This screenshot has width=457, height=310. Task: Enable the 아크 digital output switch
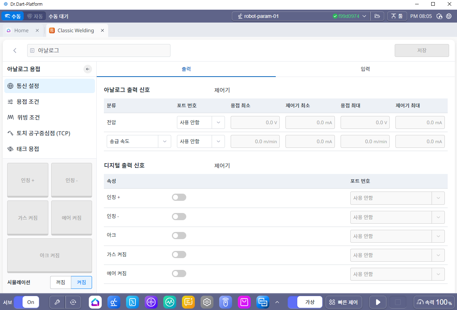(179, 236)
